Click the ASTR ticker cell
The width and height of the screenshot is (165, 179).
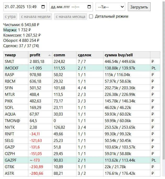[x=16, y=173]
